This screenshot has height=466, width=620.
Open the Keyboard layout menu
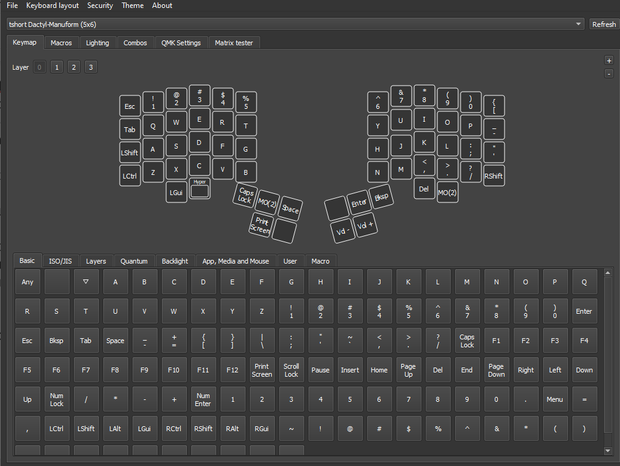point(52,6)
